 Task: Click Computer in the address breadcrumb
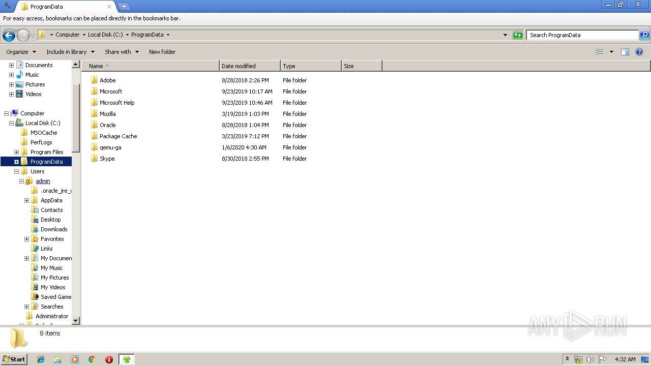click(x=68, y=35)
